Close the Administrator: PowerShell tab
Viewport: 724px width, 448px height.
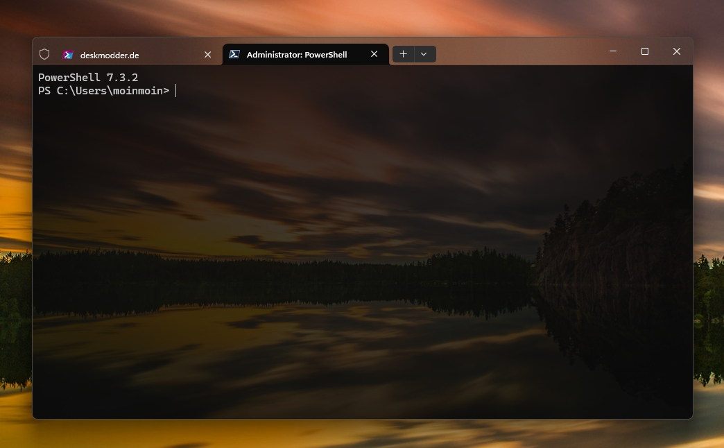click(374, 54)
